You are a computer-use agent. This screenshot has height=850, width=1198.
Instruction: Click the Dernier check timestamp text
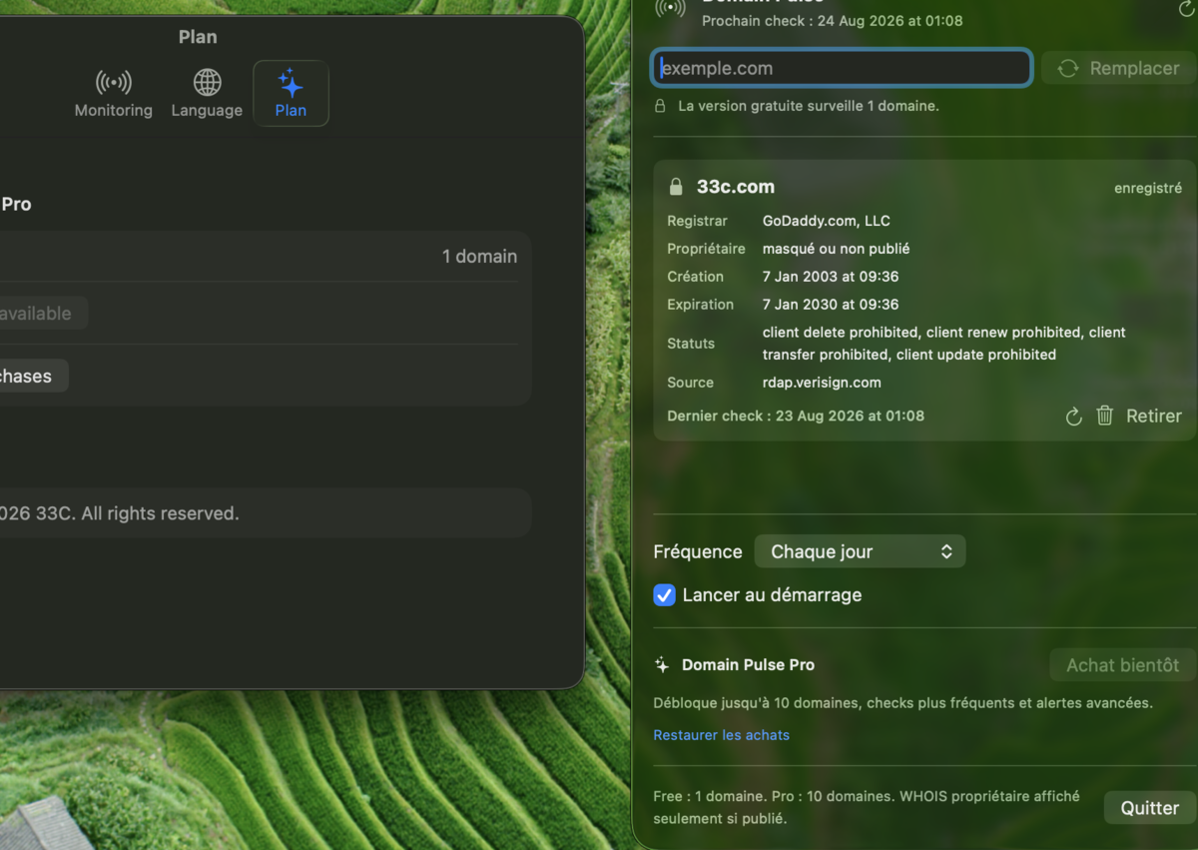796,416
